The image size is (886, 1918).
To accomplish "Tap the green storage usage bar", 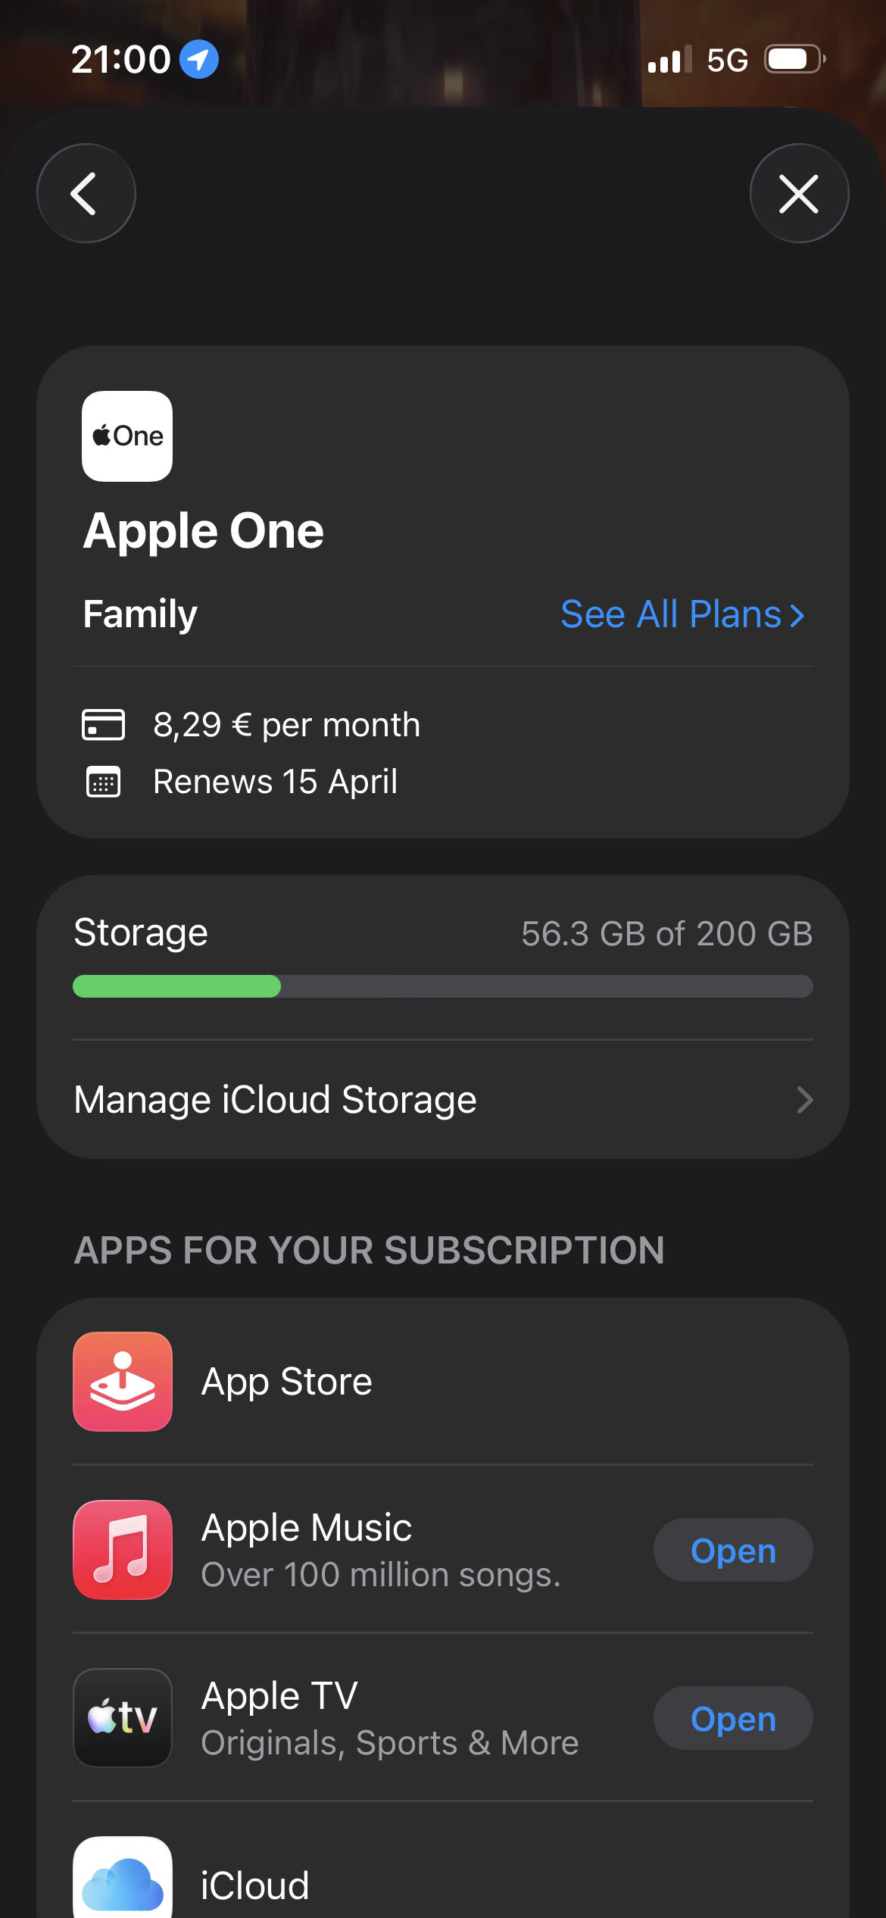I will tap(177, 986).
